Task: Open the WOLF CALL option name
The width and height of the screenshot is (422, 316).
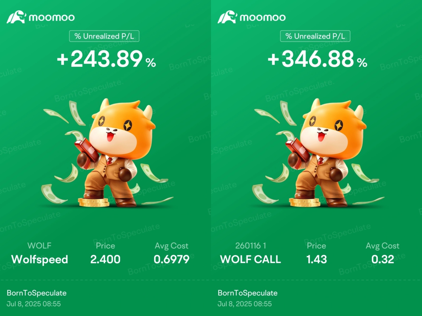Action: click(251, 259)
